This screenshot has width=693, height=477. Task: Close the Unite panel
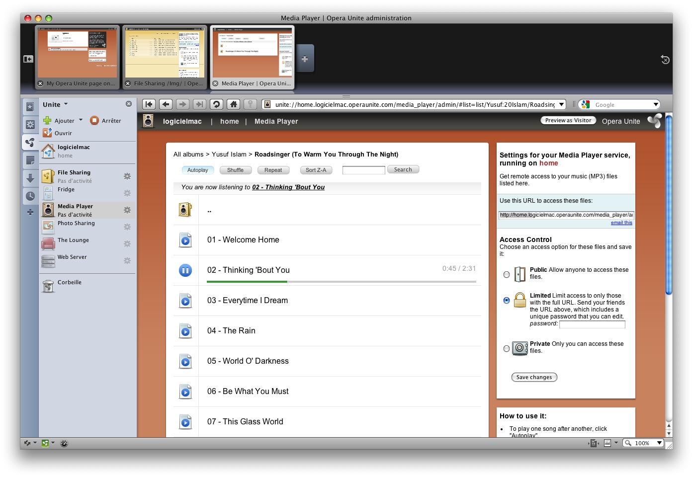[x=129, y=104]
